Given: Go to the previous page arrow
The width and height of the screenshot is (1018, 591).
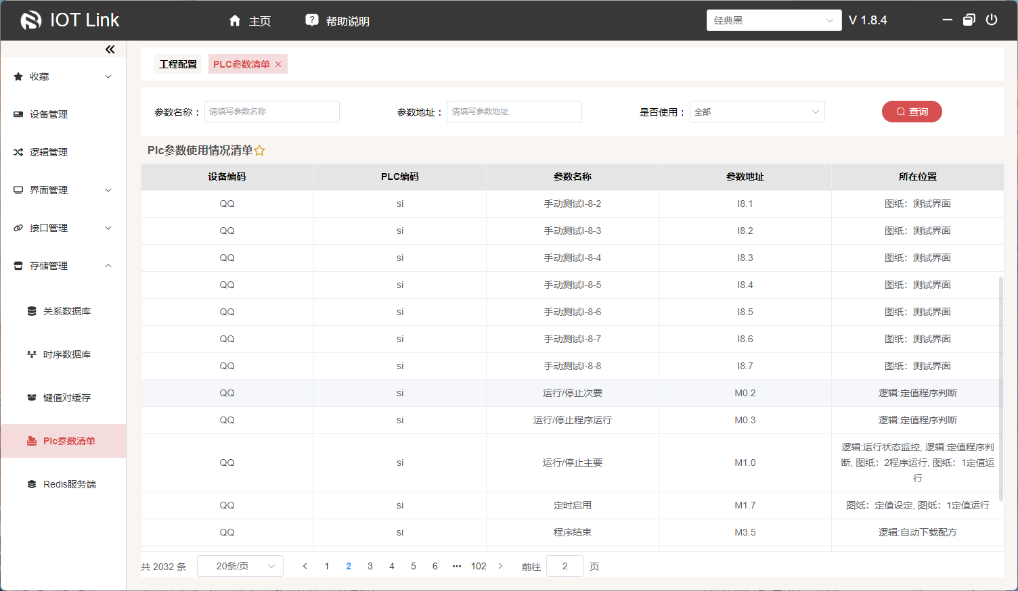Looking at the screenshot, I should (x=305, y=566).
